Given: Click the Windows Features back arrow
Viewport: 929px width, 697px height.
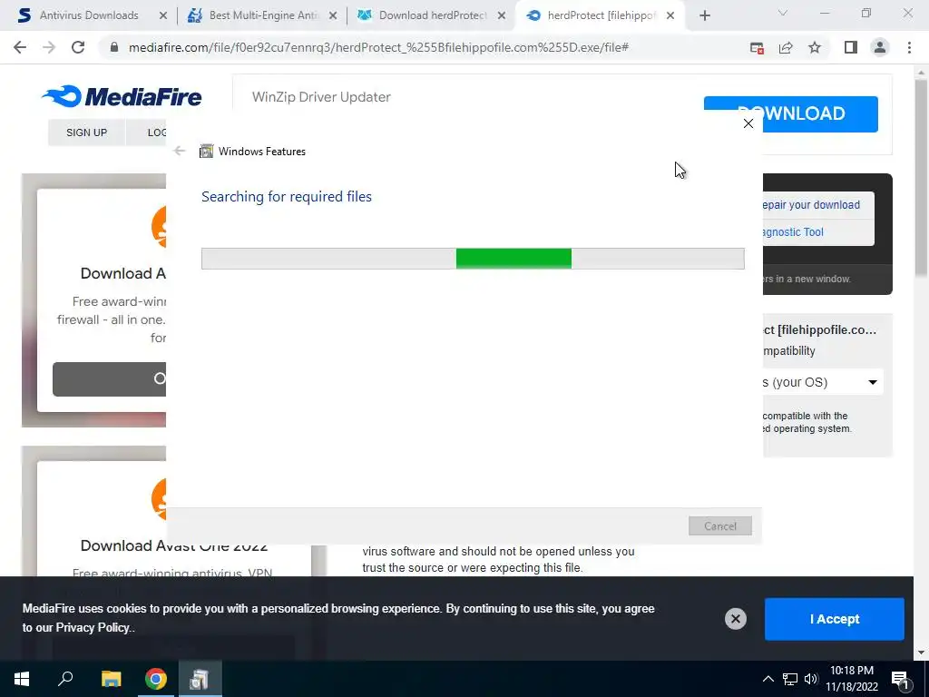Looking at the screenshot, I should (x=180, y=152).
